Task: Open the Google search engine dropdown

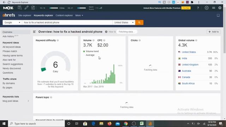Action: pos(12,23)
